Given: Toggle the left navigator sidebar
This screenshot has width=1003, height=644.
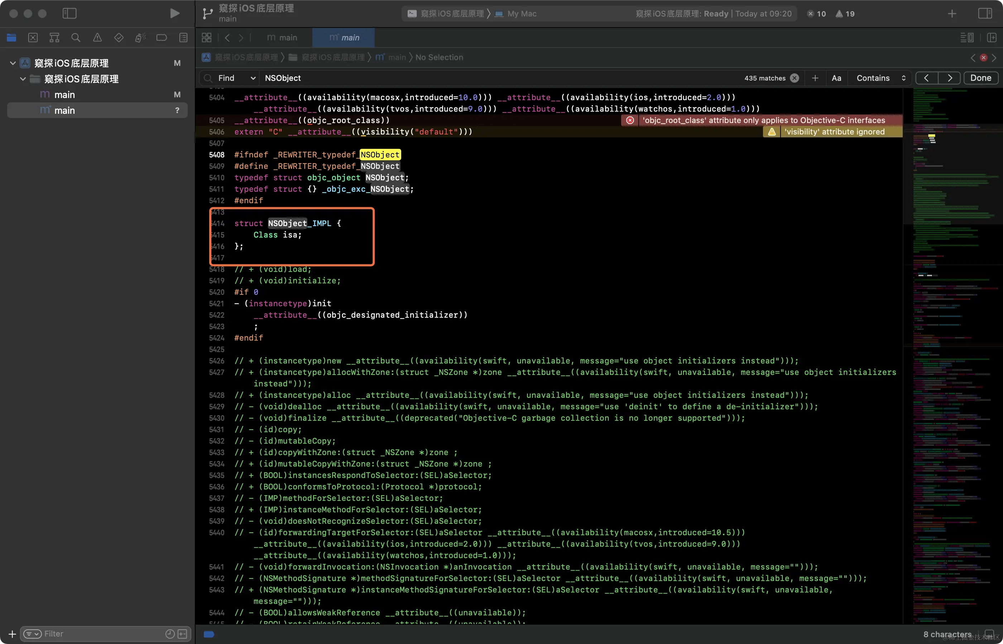Looking at the screenshot, I should (x=69, y=13).
